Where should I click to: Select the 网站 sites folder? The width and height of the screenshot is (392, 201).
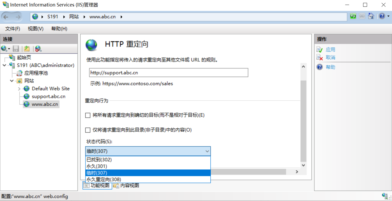click(x=29, y=81)
